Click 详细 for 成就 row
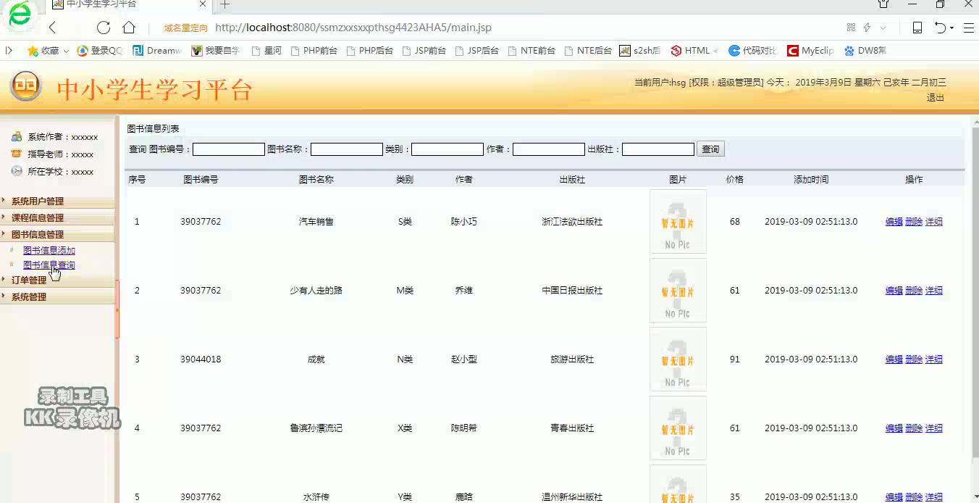 coord(934,359)
